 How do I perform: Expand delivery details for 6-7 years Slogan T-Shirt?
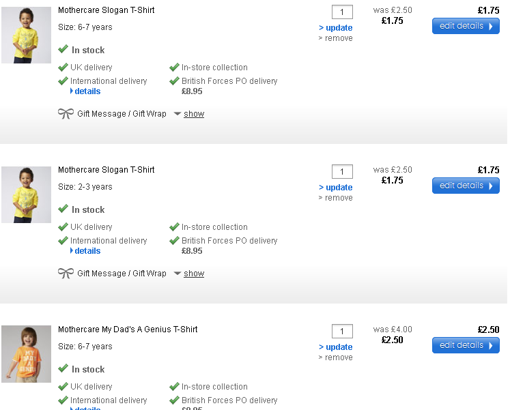(87, 91)
